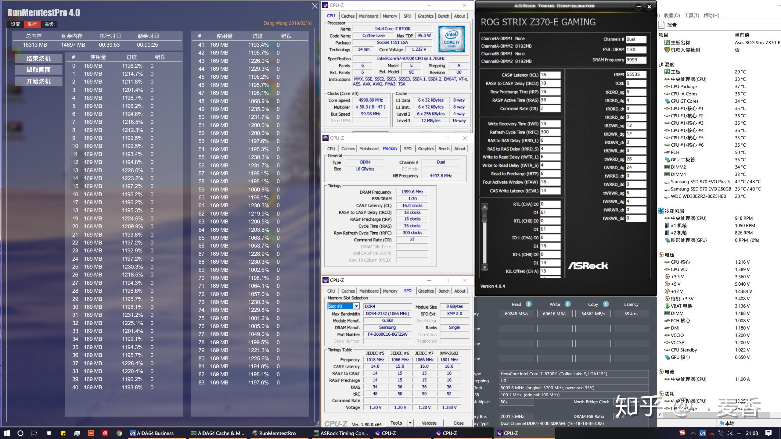Open Mainboard tab in top CPU-Z window
781x439 pixels.
tap(369, 16)
